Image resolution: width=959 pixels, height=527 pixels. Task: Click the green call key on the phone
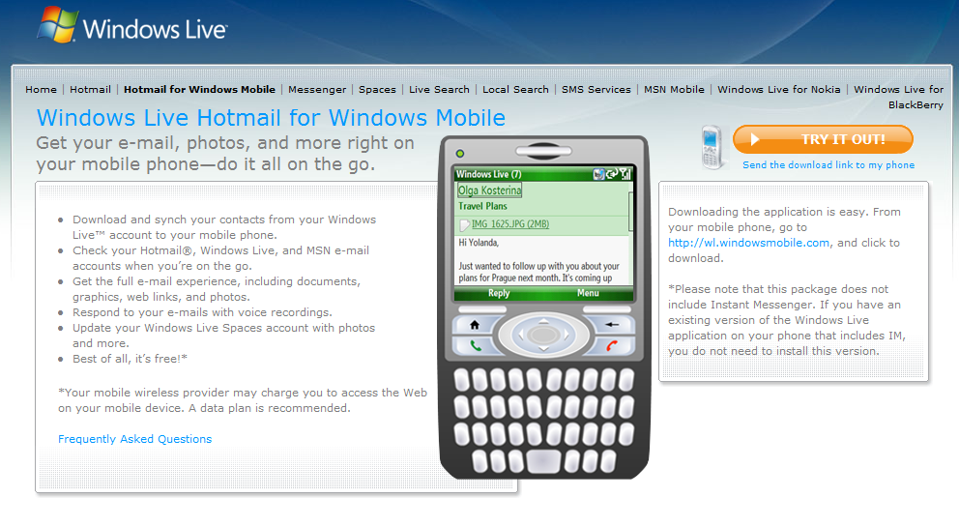475,346
